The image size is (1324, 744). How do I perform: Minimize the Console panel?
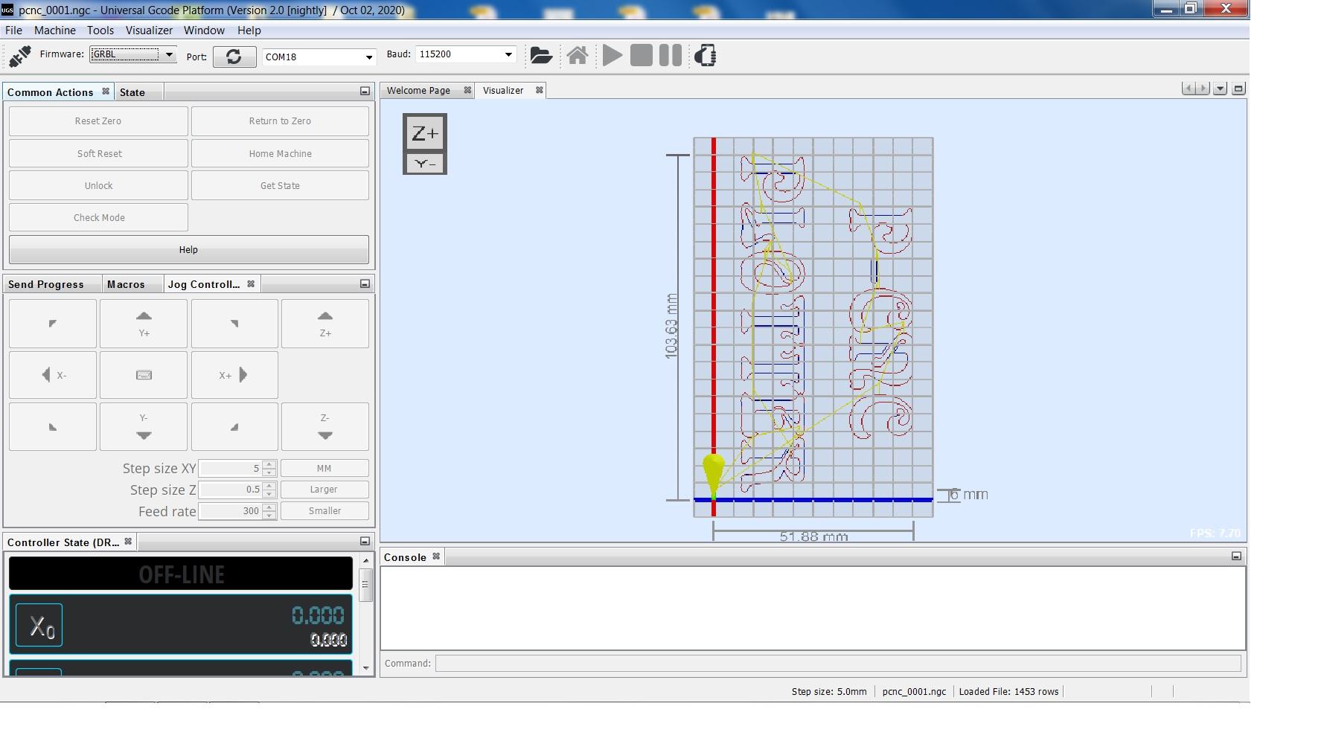tap(1236, 556)
